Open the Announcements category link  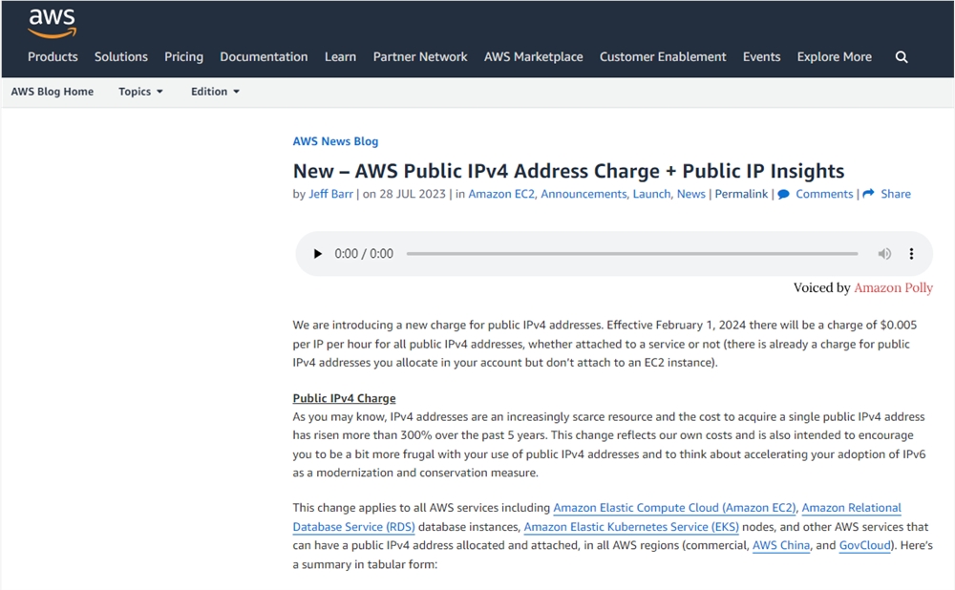click(x=584, y=194)
